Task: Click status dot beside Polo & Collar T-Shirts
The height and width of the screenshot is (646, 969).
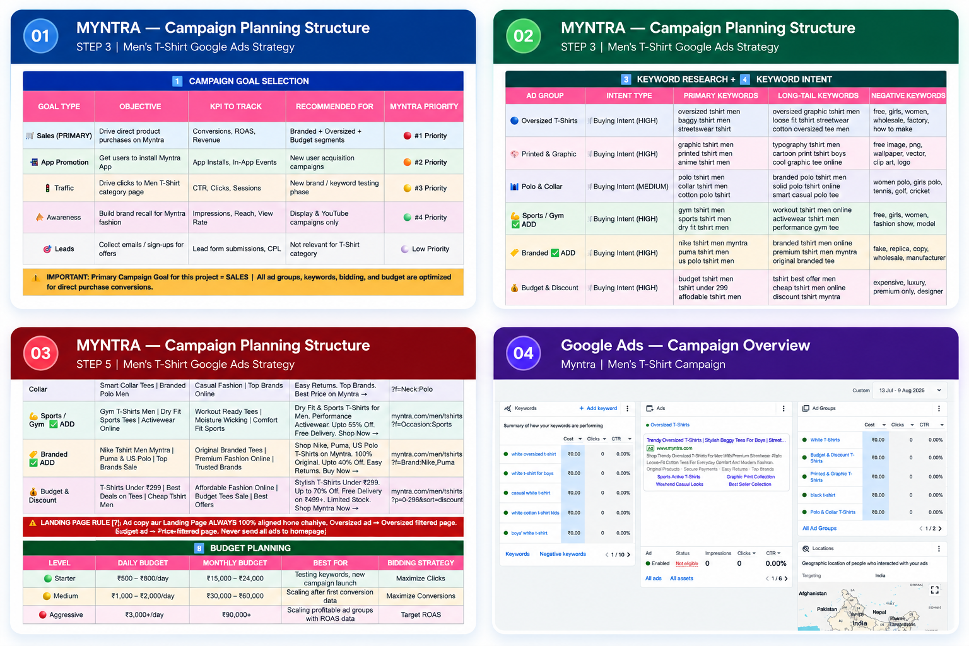Action: [x=804, y=512]
